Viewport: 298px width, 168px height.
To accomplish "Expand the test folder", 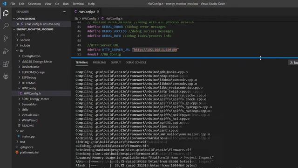I will point(18,141).
